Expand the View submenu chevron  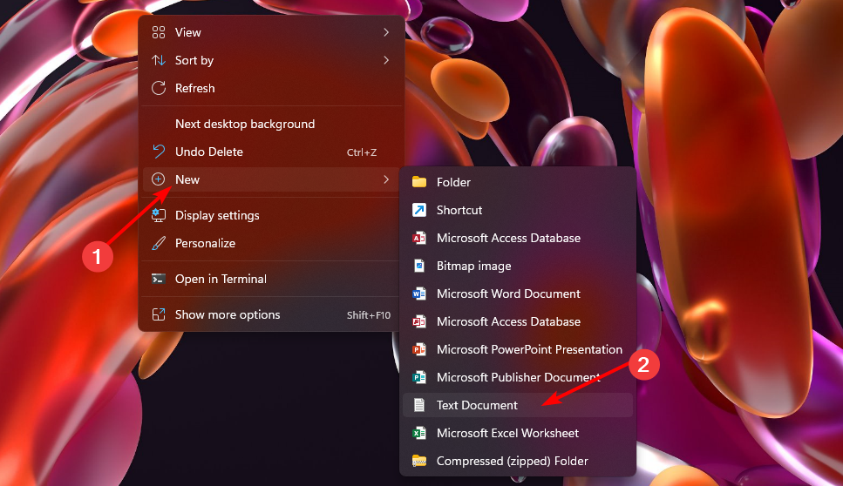tap(386, 32)
